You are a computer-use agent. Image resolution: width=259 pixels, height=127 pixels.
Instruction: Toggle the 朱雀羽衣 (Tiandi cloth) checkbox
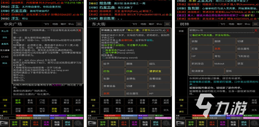(x=104, y=50)
